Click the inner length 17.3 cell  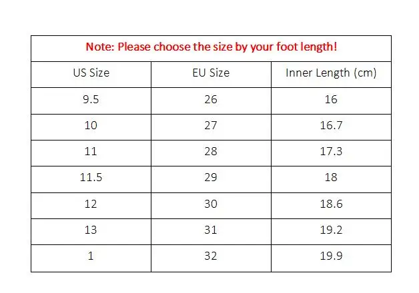pyautogui.click(x=331, y=152)
